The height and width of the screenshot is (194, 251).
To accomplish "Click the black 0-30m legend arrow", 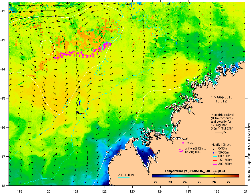I will tap(214, 149).
